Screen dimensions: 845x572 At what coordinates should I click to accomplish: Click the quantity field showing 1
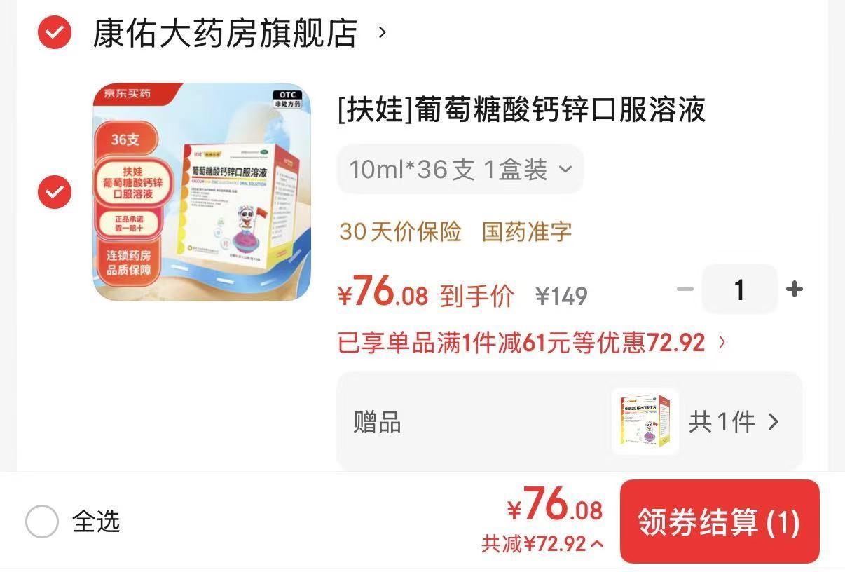pos(739,289)
